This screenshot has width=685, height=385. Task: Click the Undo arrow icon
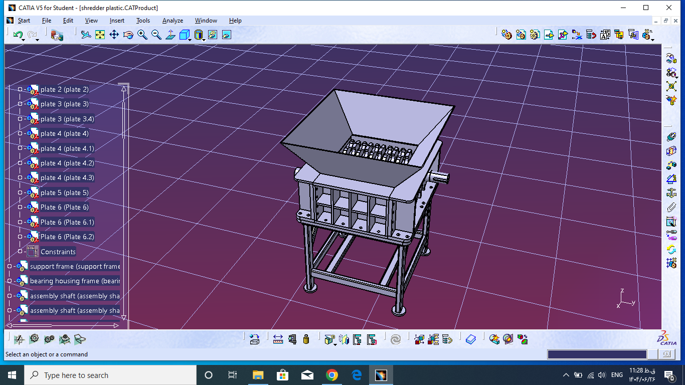pyautogui.click(x=18, y=35)
